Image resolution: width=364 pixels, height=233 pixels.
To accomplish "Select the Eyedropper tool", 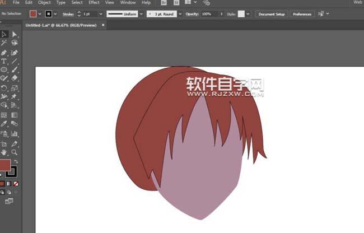I will 4,123.
